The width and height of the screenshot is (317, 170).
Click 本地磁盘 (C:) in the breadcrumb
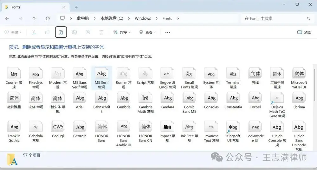tap(112, 18)
